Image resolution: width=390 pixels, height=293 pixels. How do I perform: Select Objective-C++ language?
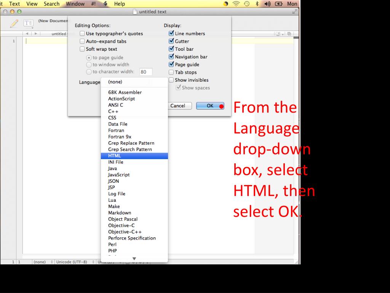pos(134,232)
